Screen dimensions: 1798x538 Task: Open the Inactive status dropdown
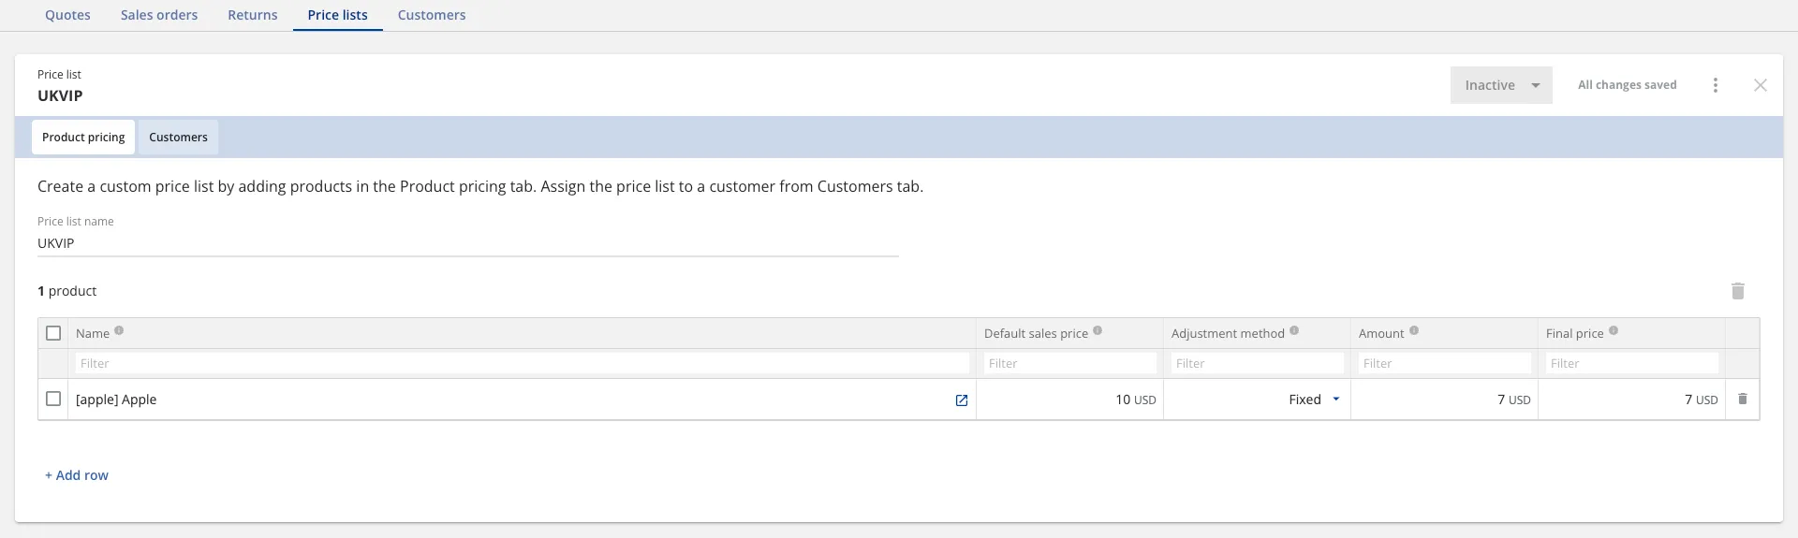[x=1501, y=85]
